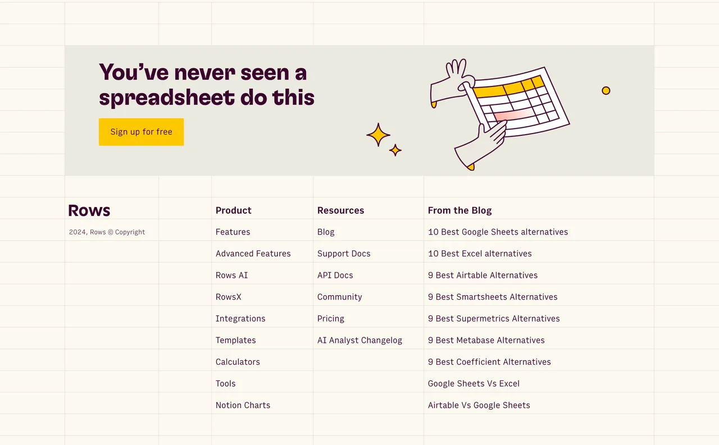Open Airtable Vs Google Sheets post
This screenshot has width=719, height=445.
point(479,405)
